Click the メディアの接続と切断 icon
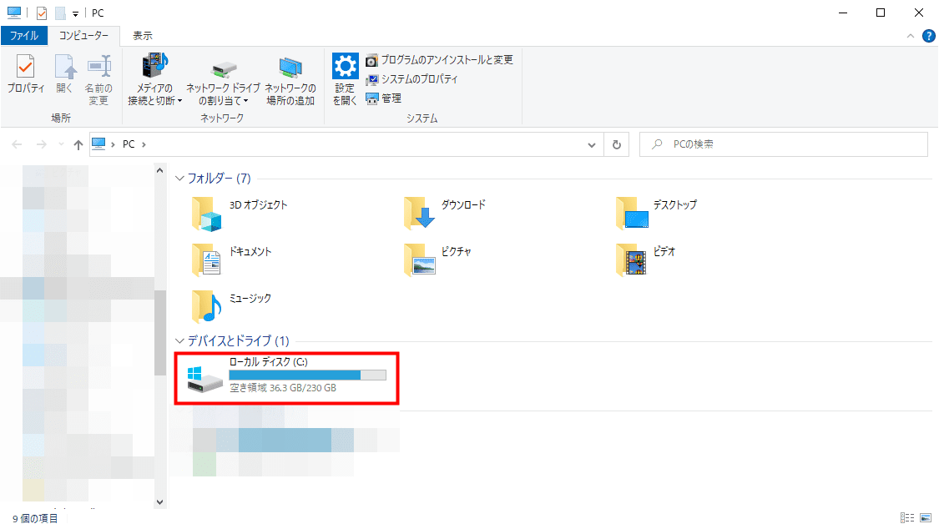 point(154,75)
